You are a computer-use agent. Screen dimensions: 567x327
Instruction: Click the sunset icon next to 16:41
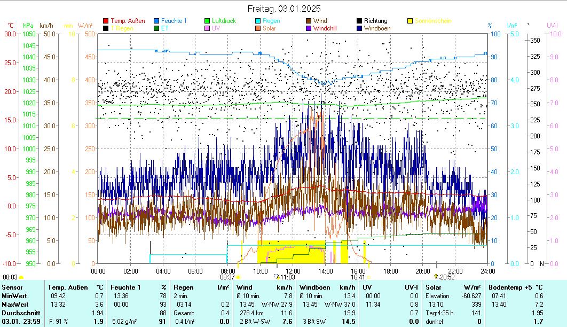(x=368, y=277)
